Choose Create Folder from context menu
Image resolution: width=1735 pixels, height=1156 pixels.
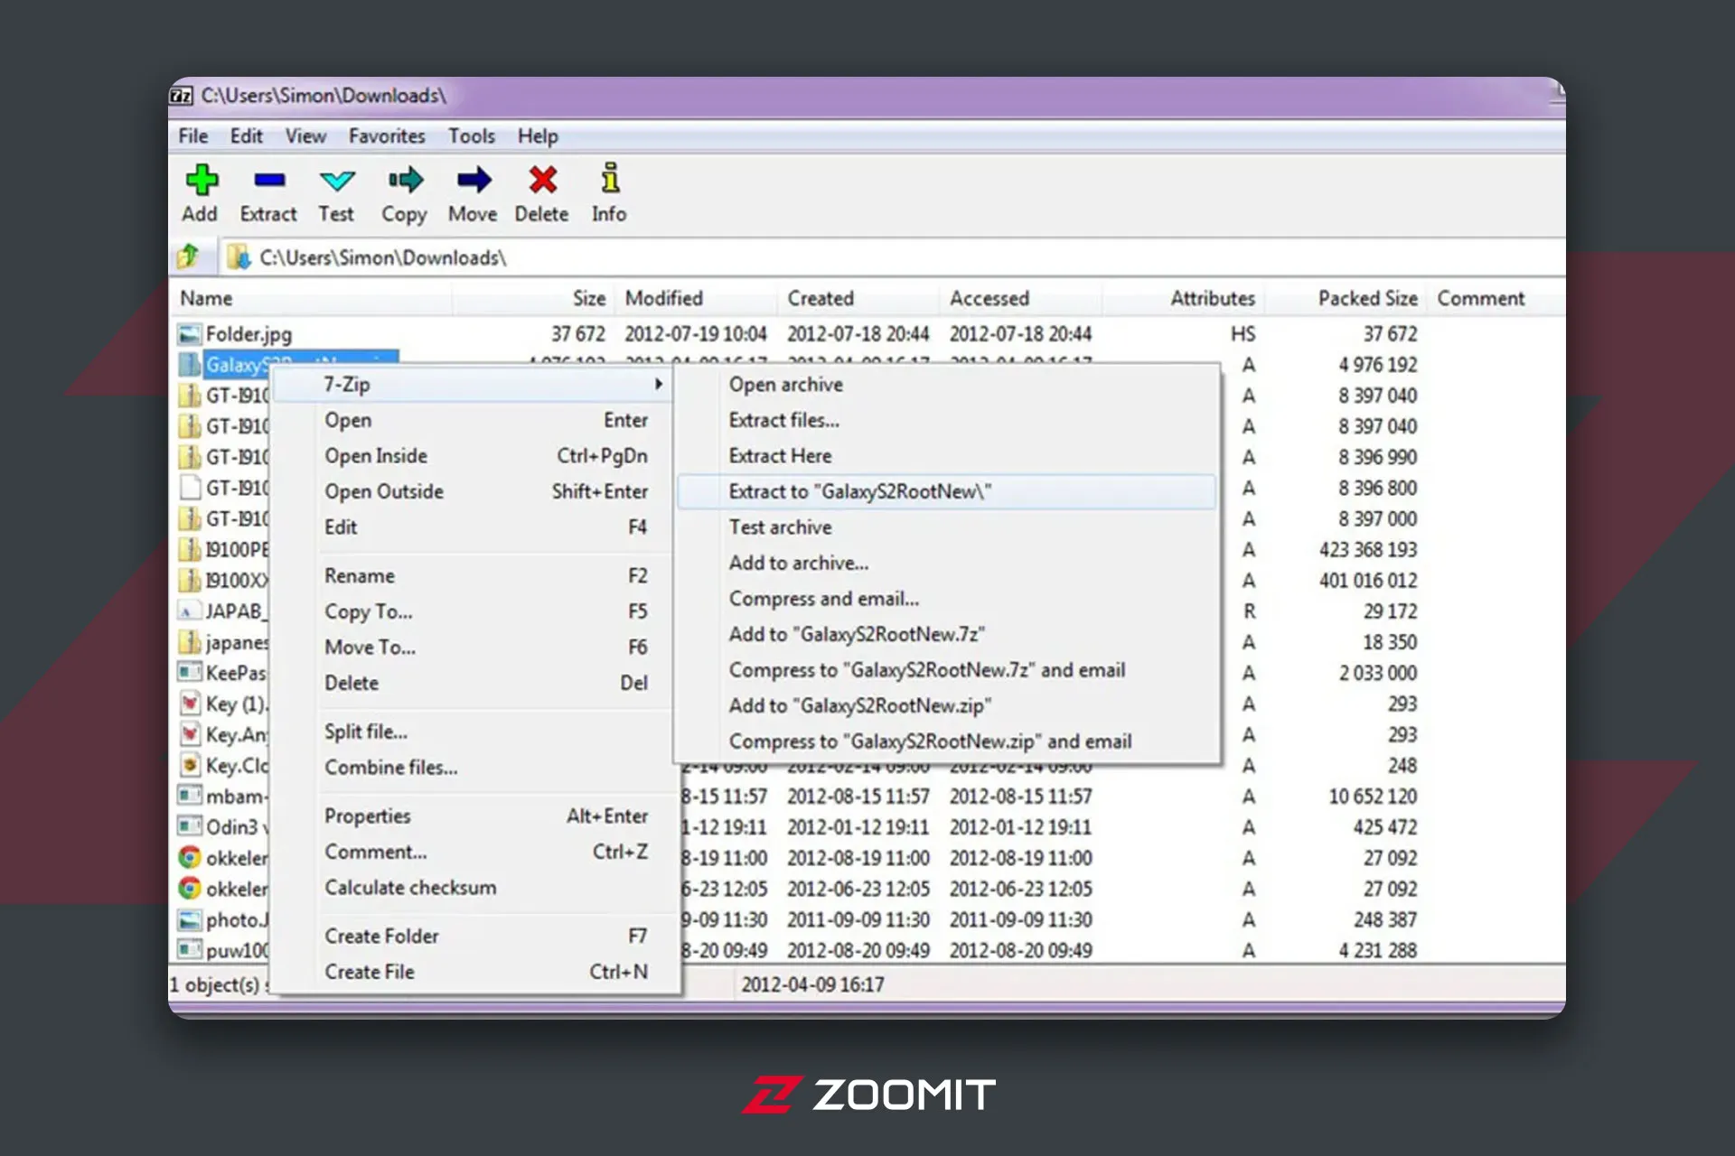click(x=473, y=937)
